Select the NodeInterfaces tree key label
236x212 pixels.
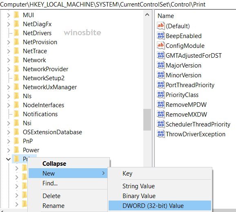coord(44,105)
